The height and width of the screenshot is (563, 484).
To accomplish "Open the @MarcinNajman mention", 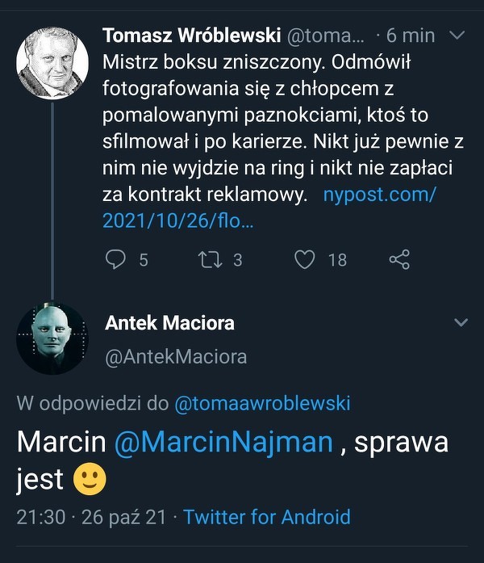I will click(x=223, y=442).
